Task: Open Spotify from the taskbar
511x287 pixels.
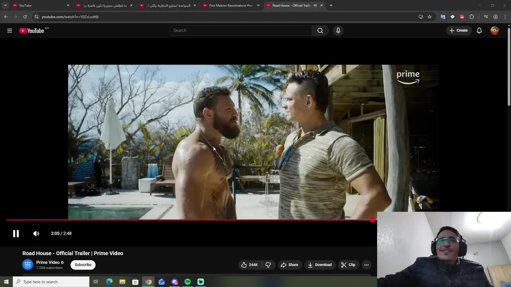Action: click(188, 282)
